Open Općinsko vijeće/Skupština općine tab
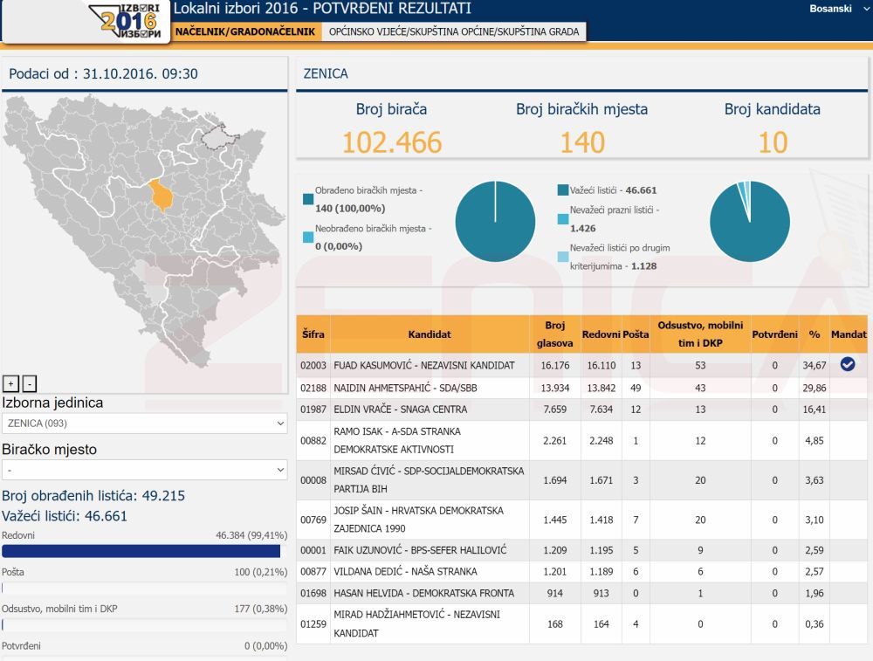 (x=453, y=31)
